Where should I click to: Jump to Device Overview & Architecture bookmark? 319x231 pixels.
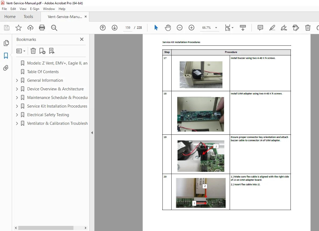[55, 89]
